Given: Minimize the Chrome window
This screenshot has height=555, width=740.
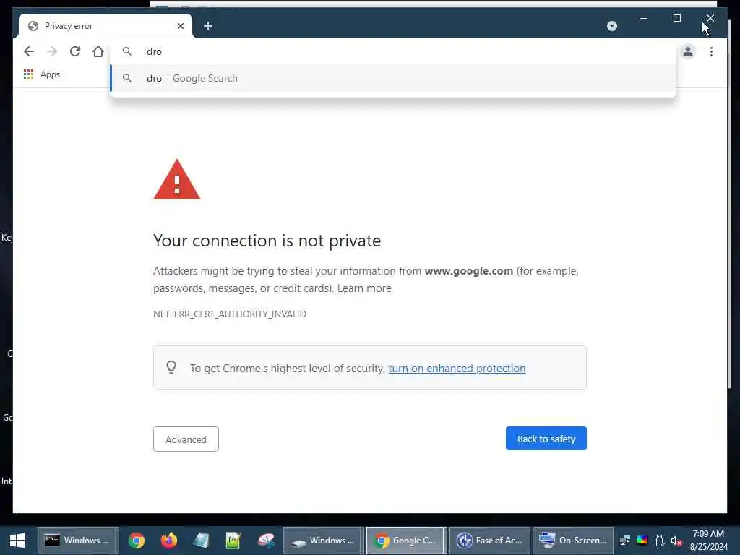Looking at the screenshot, I should [x=644, y=18].
